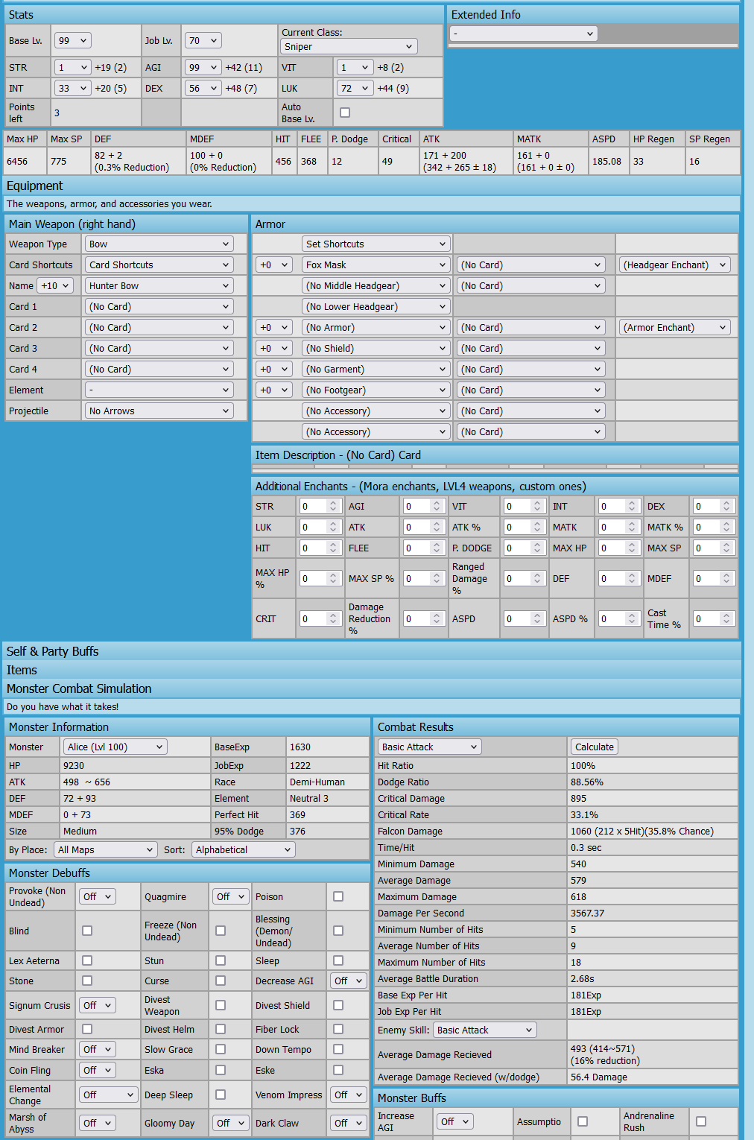
Task: Open the Gloomy Day Off dropdown
Action: click(x=230, y=1124)
